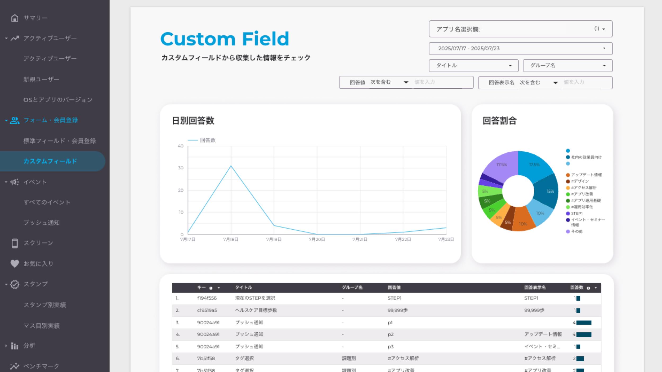Click the dark blue 15% donut slice
Viewport: 662px width, 372px height.
547,191
